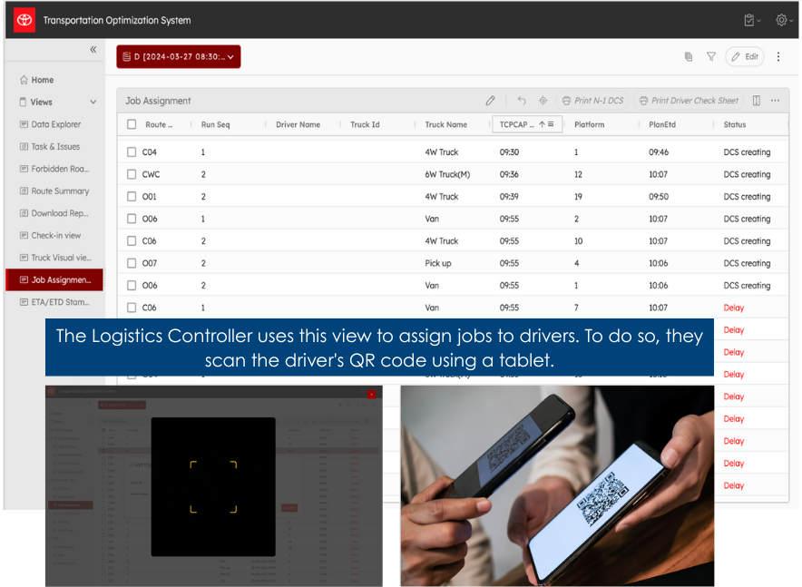Open ETA/ETD Stam... in the sidebar

tap(54, 302)
